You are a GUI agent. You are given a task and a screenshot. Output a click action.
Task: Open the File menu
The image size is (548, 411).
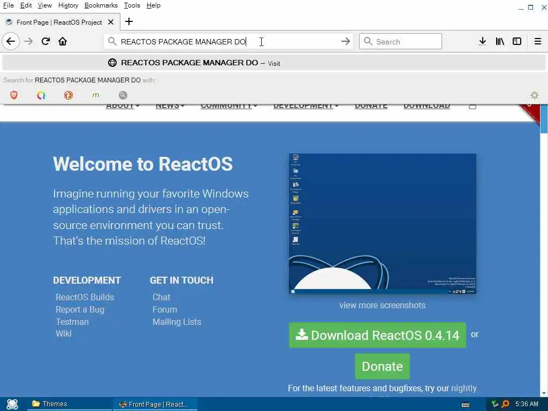(x=9, y=5)
